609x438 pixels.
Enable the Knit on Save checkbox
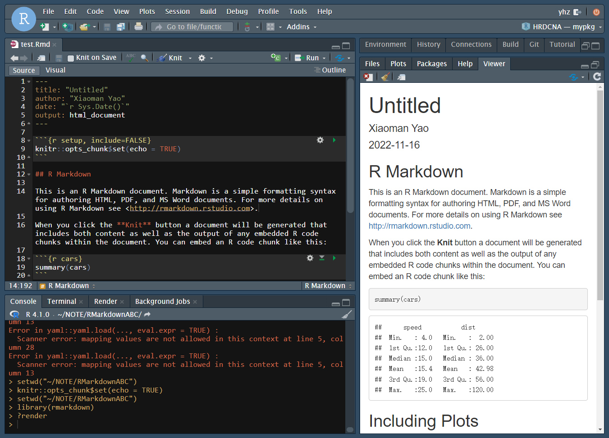pos(70,58)
